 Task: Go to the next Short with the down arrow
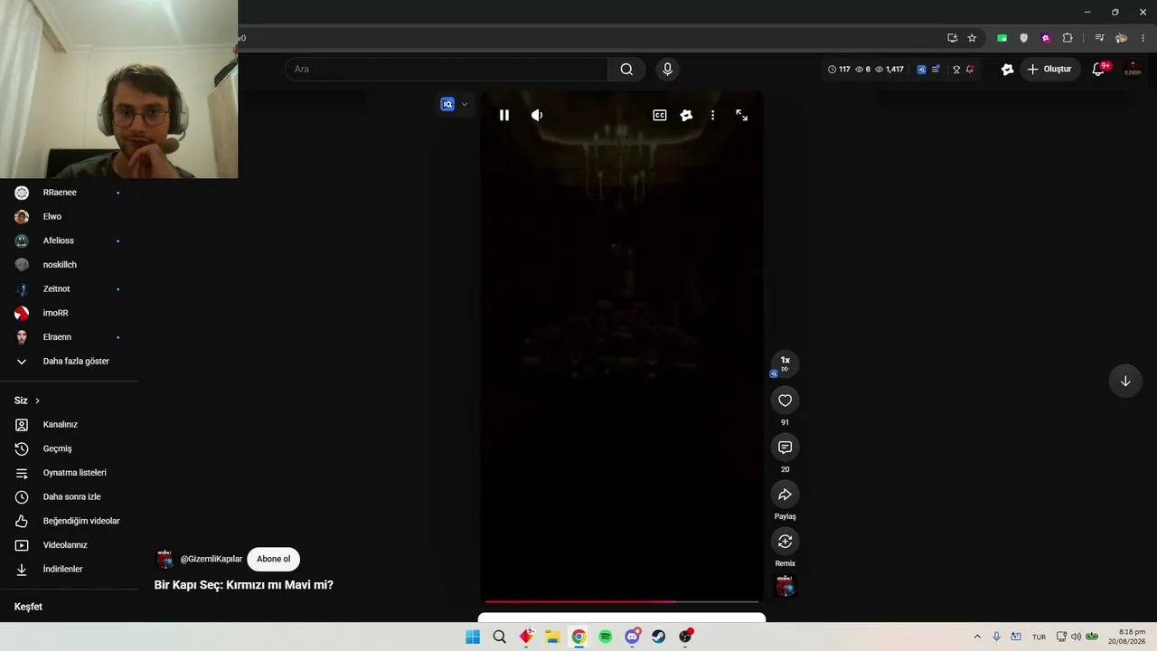(x=1125, y=381)
